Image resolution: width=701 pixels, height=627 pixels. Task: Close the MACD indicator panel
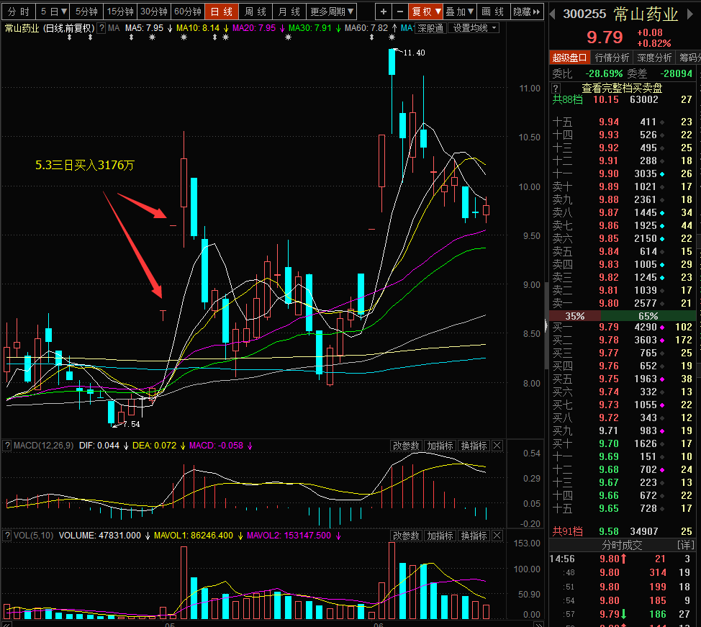(497, 446)
